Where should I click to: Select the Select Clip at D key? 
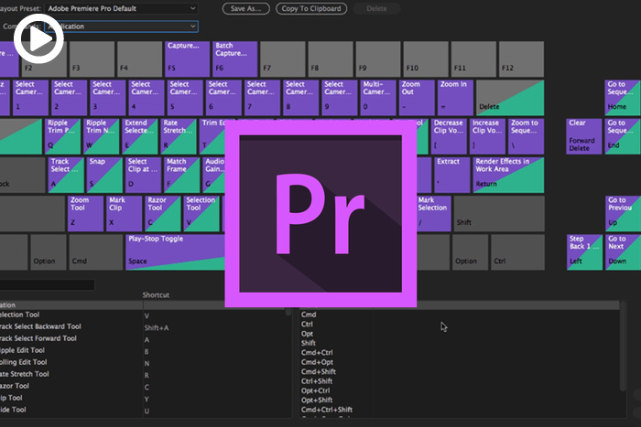click(143, 176)
